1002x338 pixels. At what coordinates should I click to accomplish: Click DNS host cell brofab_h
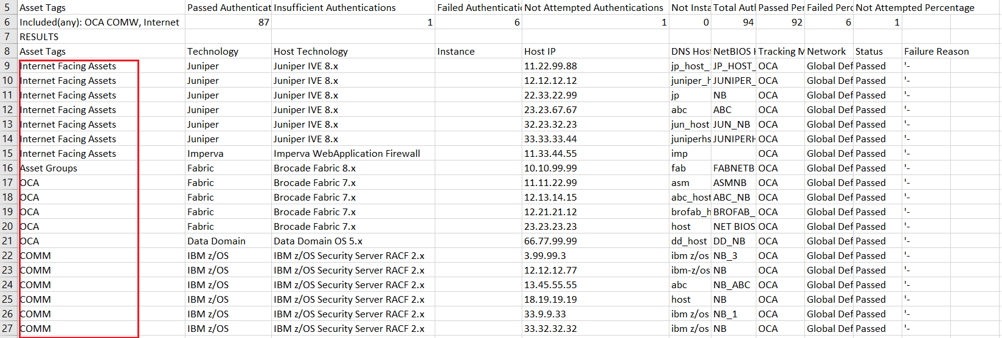point(690,212)
